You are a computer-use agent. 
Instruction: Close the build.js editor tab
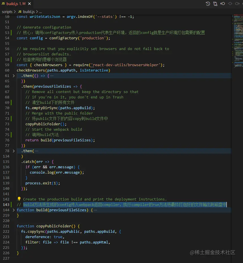[x=29, y=4]
